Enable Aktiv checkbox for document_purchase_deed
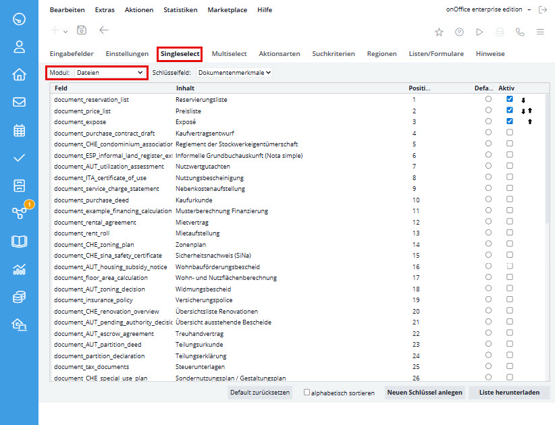This screenshot has height=425, width=555. coord(510,200)
